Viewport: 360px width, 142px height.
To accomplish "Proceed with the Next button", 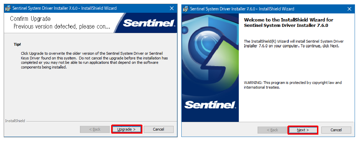I will (x=303, y=130).
